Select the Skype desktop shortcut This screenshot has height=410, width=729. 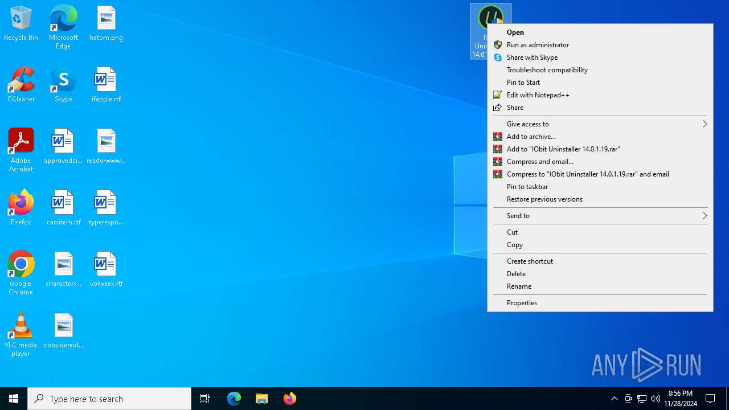tap(63, 85)
